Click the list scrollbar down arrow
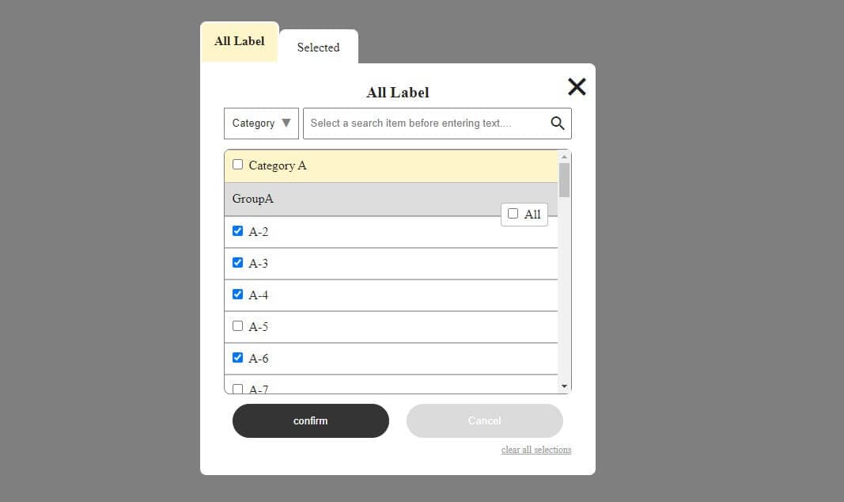844x502 pixels. click(x=564, y=386)
